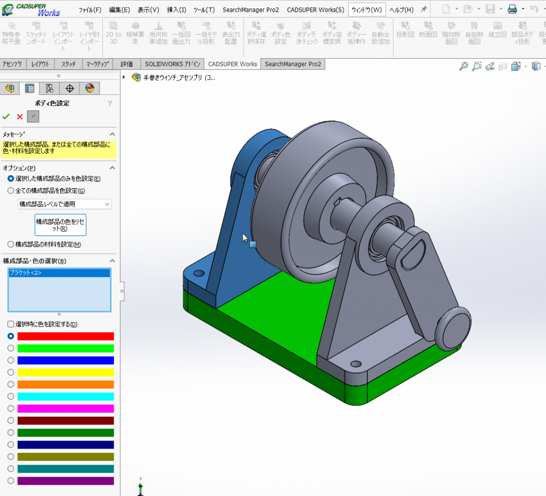Open the FeatureManager design tree tab

tap(10, 89)
